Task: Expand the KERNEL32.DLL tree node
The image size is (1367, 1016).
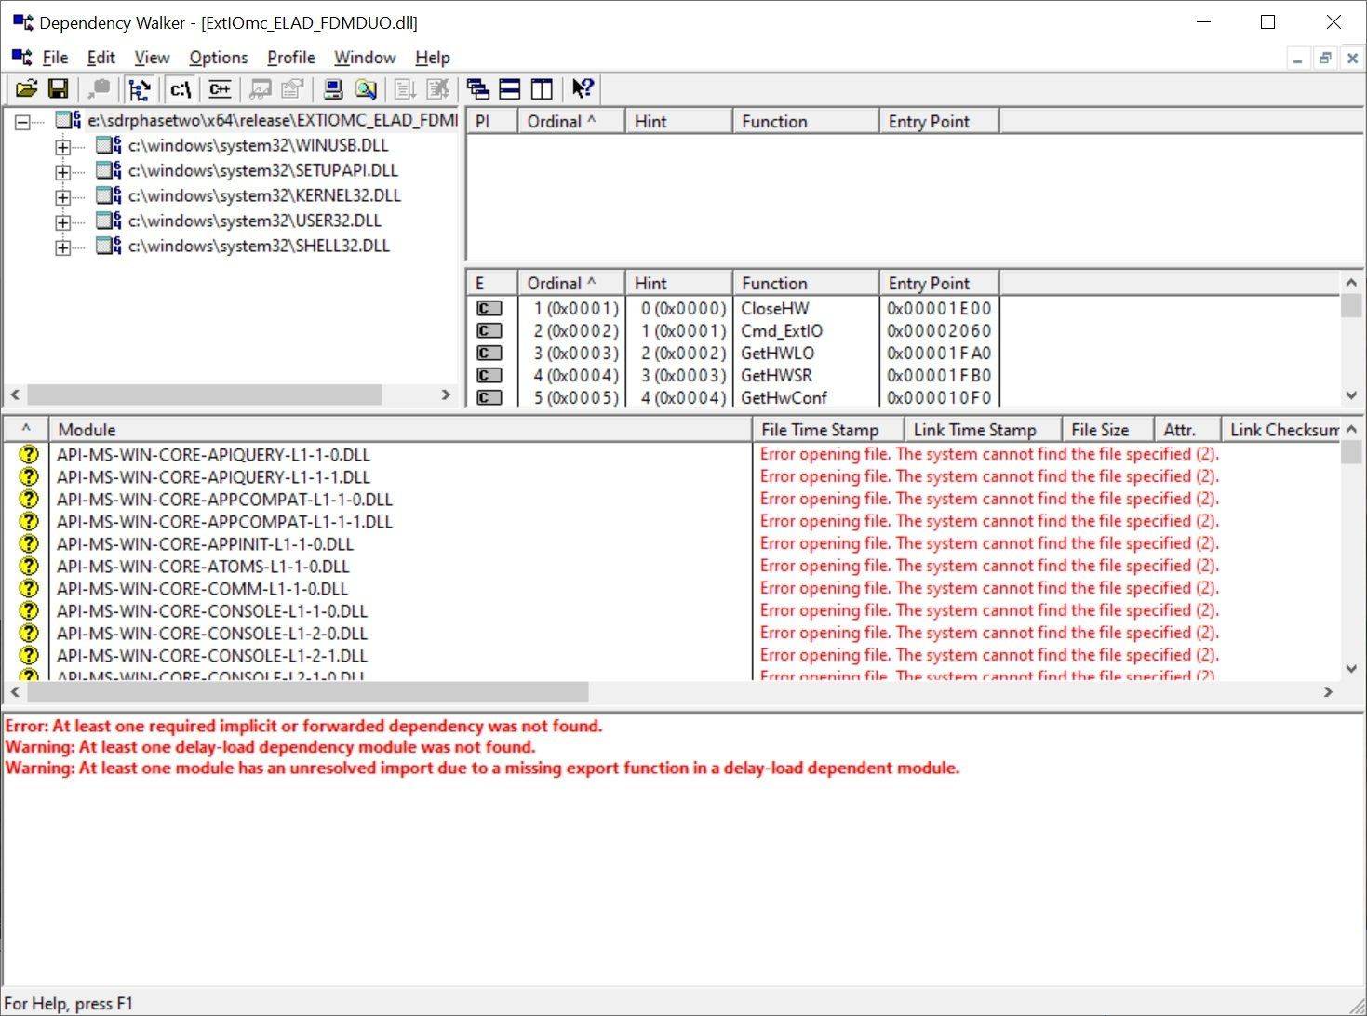Action: pos(62,197)
